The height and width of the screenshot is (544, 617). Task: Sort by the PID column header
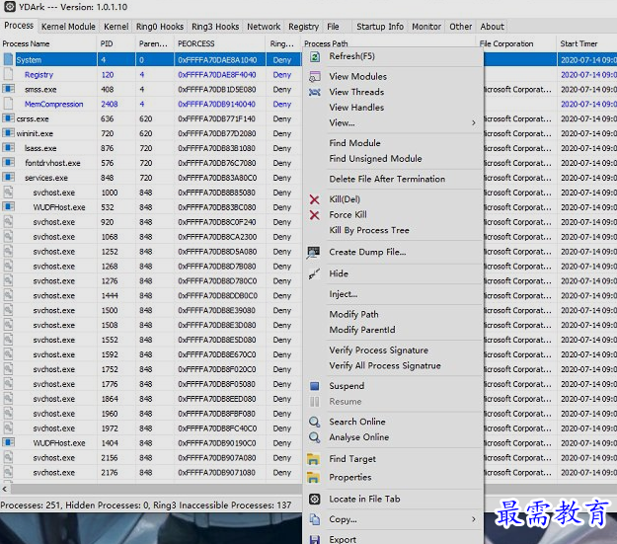[x=116, y=43]
